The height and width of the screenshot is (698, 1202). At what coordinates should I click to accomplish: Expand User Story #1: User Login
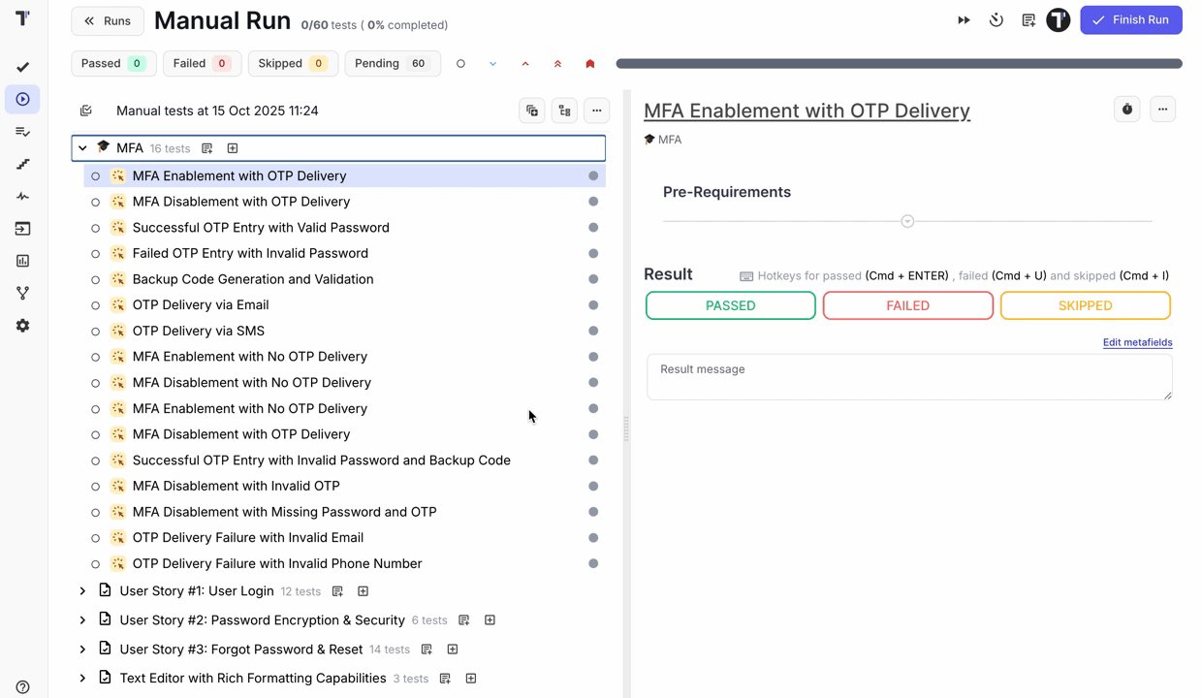pyautogui.click(x=82, y=591)
